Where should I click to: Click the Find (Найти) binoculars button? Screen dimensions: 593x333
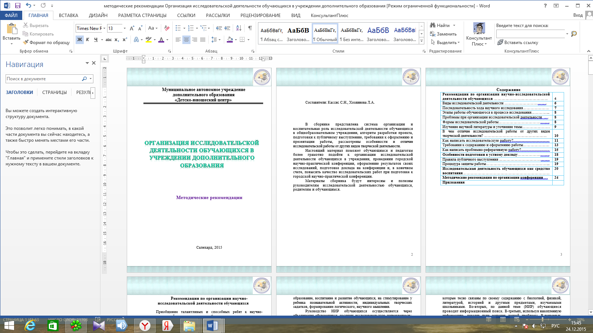(x=440, y=26)
